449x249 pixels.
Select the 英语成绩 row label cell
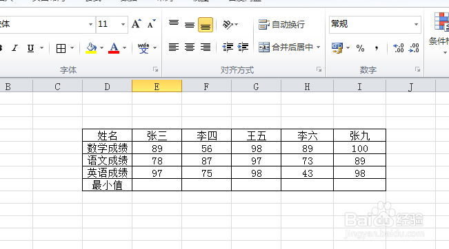[x=107, y=173]
